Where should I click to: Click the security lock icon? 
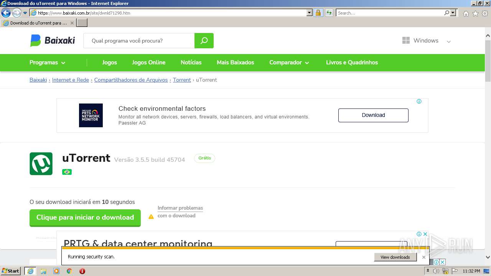(x=318, y=13)
